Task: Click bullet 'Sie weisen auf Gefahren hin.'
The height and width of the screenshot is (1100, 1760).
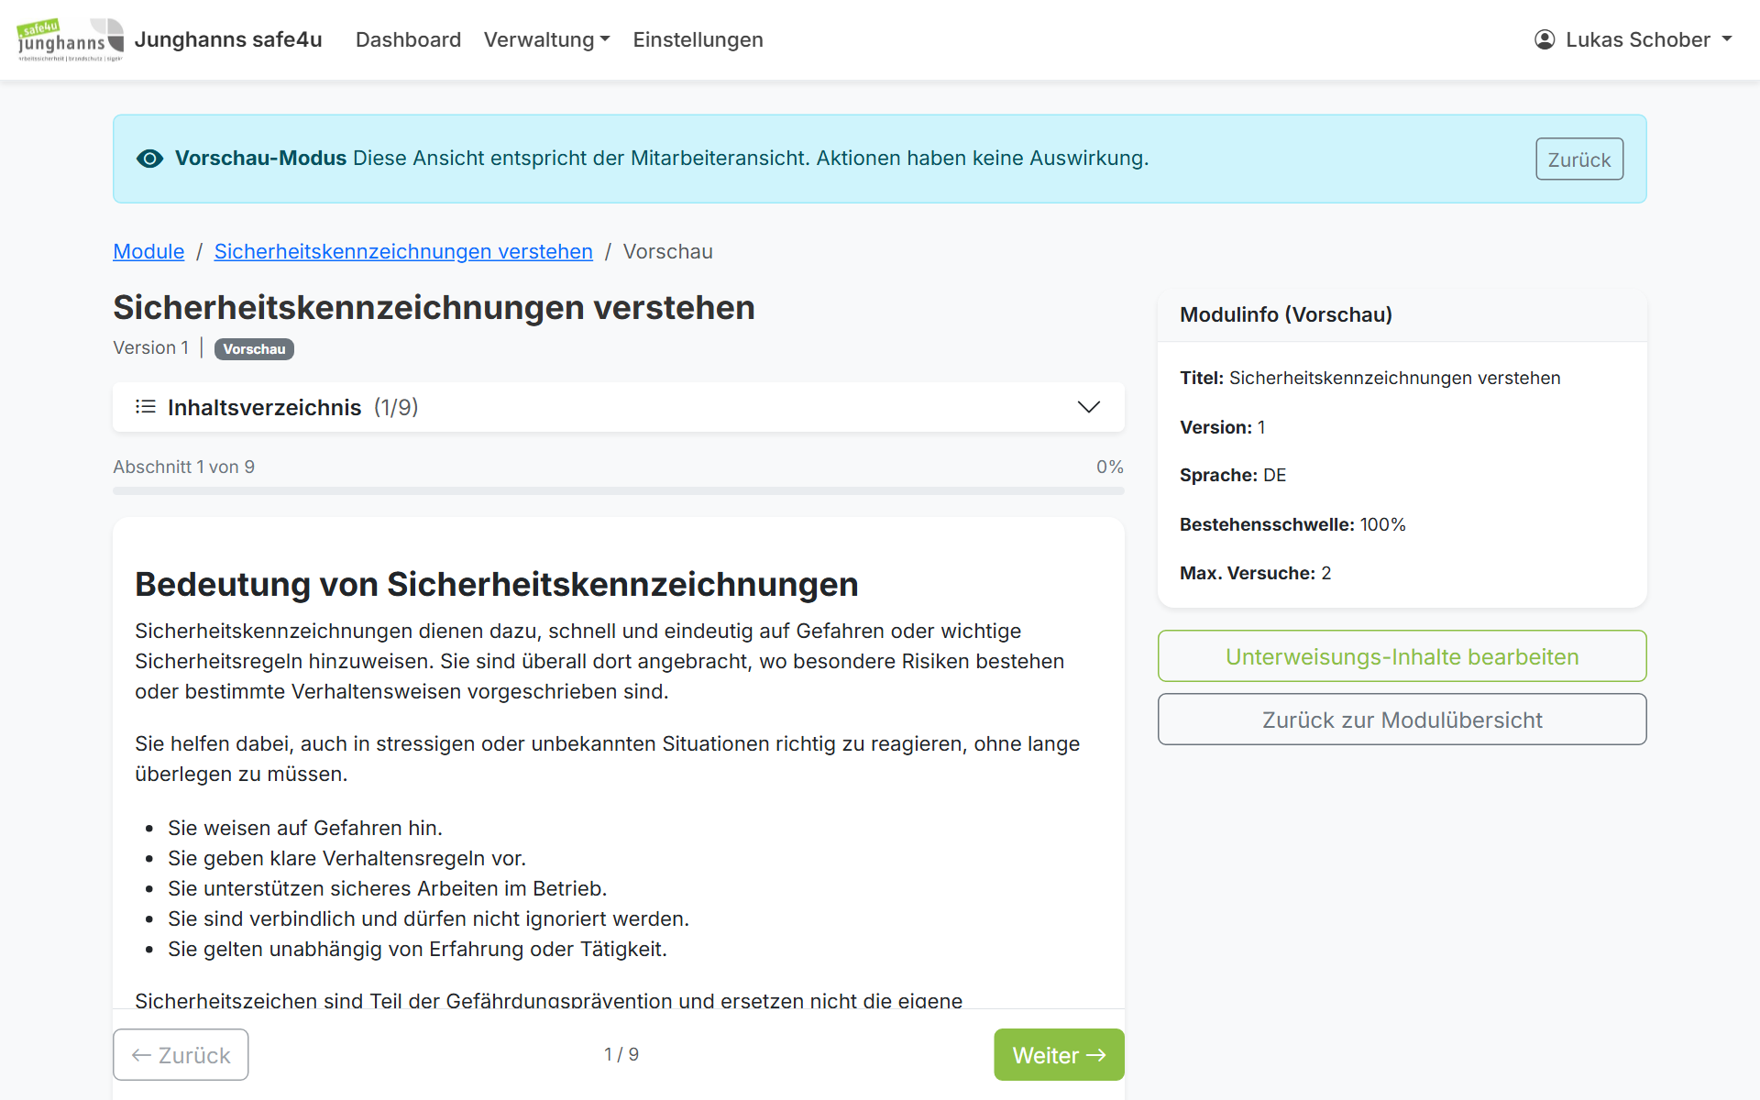Action: click(305, 828)
